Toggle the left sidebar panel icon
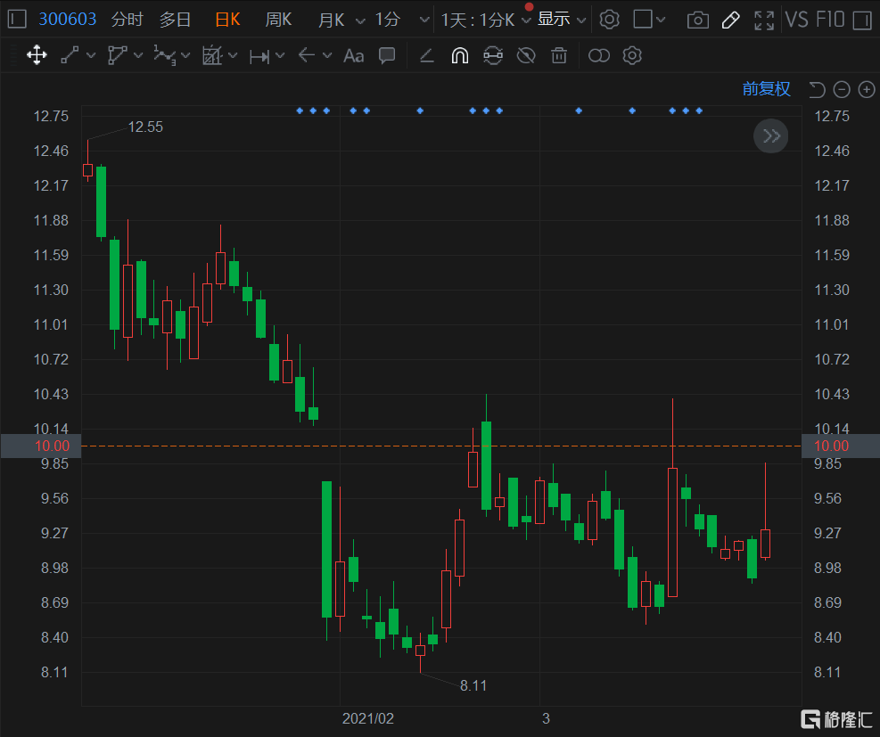 pos(17,20)
